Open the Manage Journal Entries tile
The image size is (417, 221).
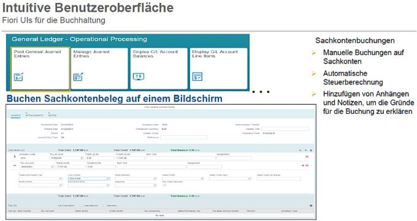(100, 69)
